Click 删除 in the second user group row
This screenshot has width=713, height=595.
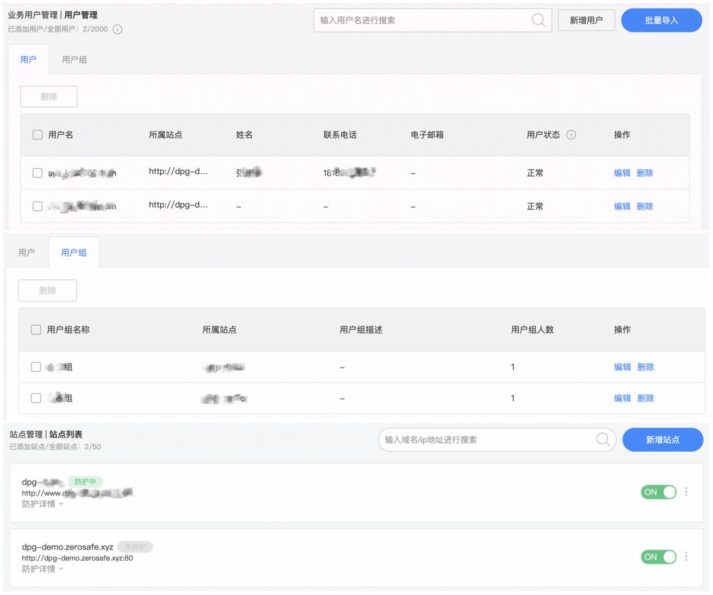(x=646, y=398)
